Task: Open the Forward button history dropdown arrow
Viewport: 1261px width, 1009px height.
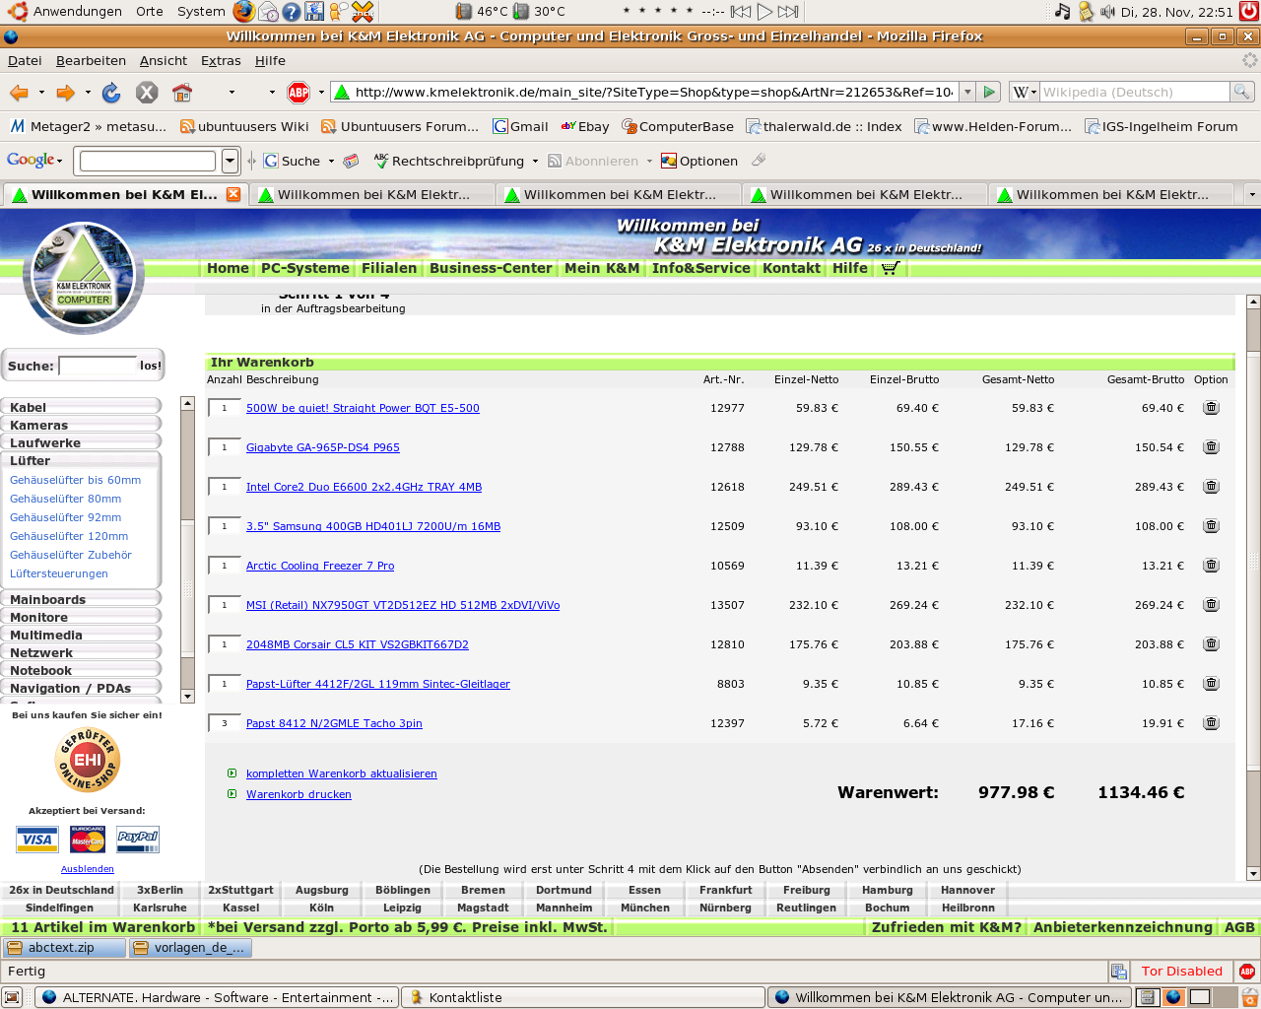Action: [88, 93]
